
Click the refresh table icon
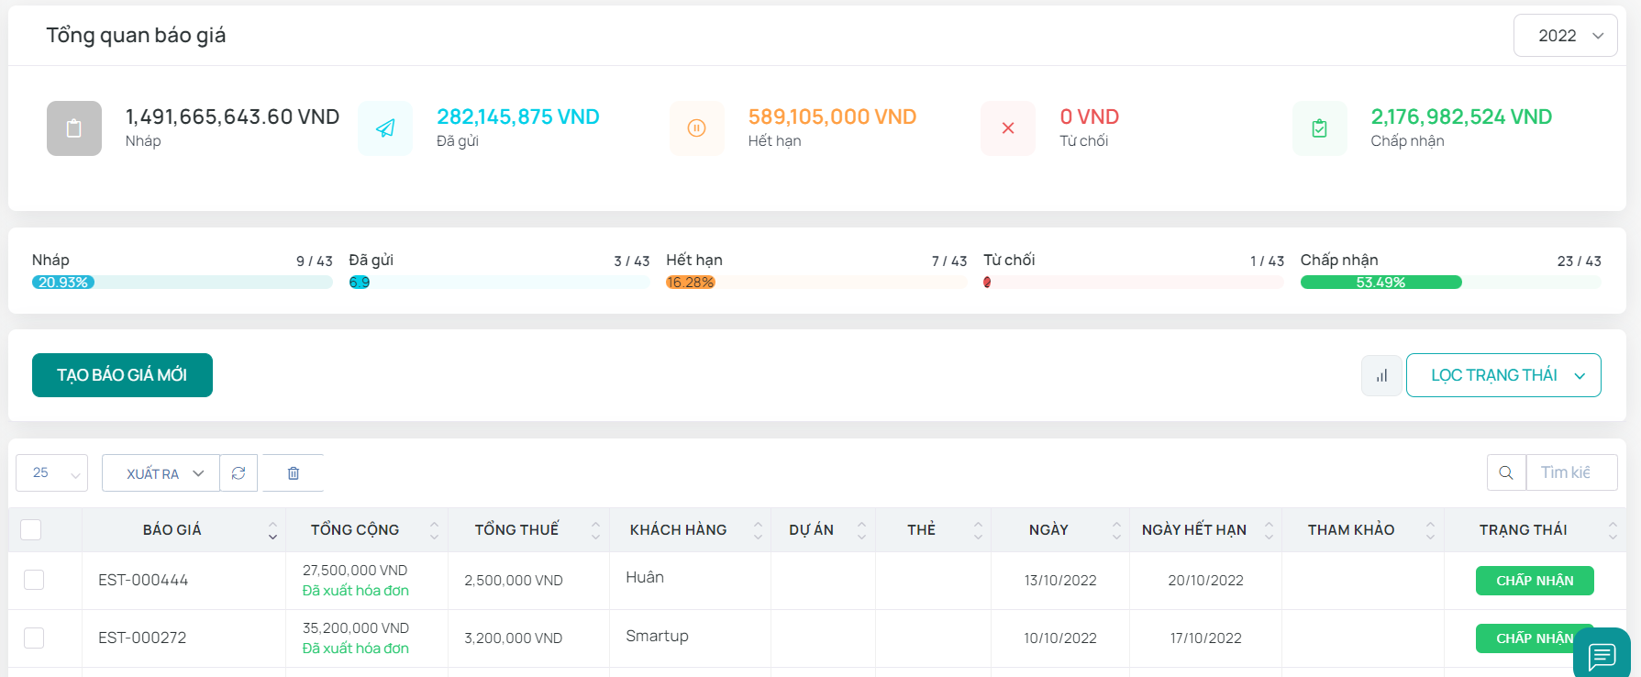238,473
